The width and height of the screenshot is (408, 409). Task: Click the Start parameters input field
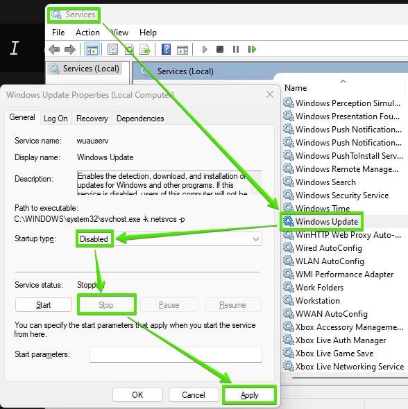176,354
